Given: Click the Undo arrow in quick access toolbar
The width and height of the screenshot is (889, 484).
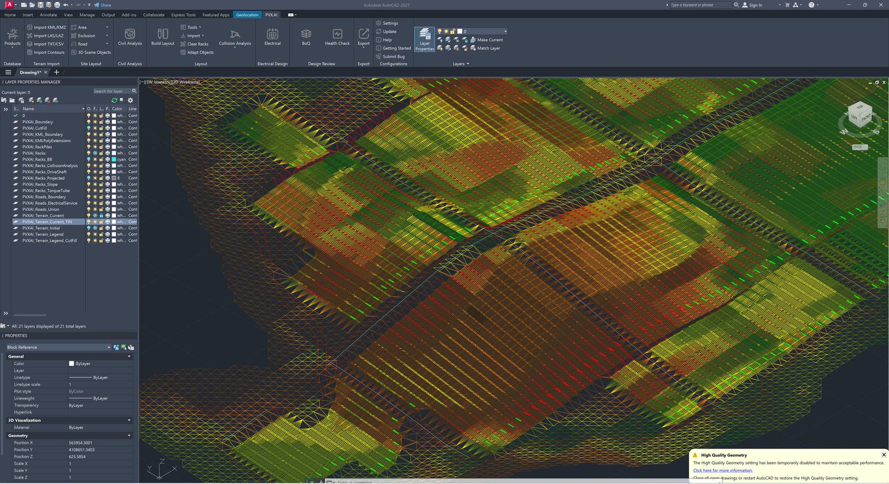Looking at the screenshot, I should [x=66, y=5].
